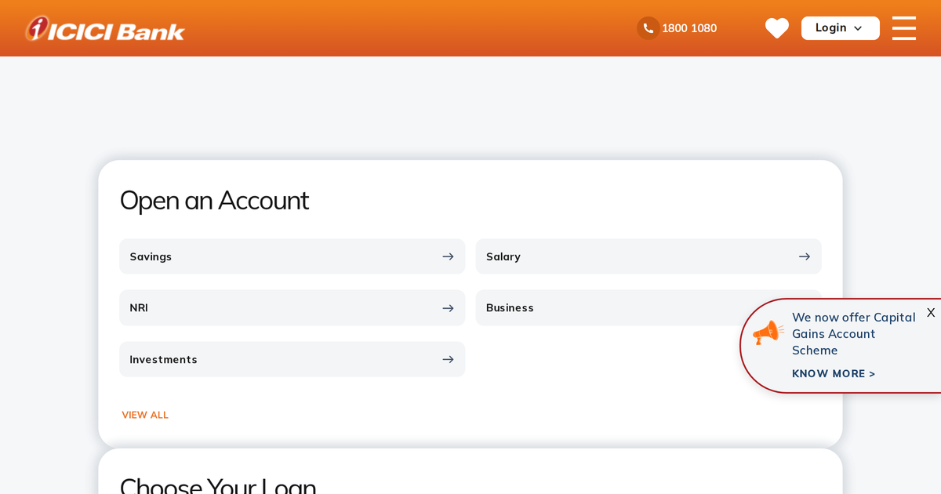The width and height of the screenshot is (941, 494).
Task: Click the ICICI Bank logo
Action: point(104,27)
